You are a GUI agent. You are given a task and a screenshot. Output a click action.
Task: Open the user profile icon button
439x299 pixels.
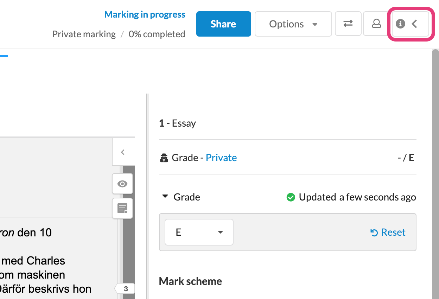coord(376,24)
